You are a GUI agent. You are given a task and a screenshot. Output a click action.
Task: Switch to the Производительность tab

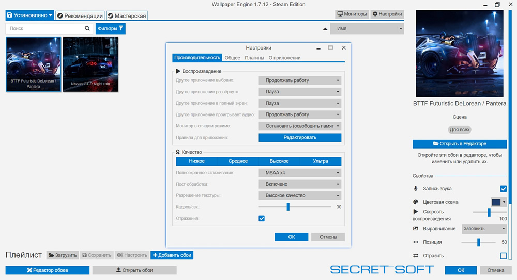pos(197,58)
